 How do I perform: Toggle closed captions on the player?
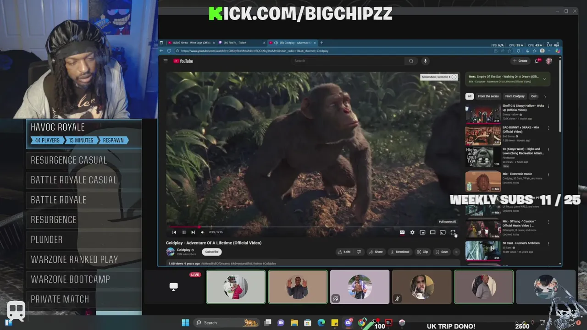(x=402, y=232)
